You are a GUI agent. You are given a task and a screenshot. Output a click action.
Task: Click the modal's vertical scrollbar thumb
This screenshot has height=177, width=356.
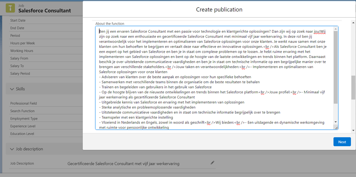coord(353,87)
